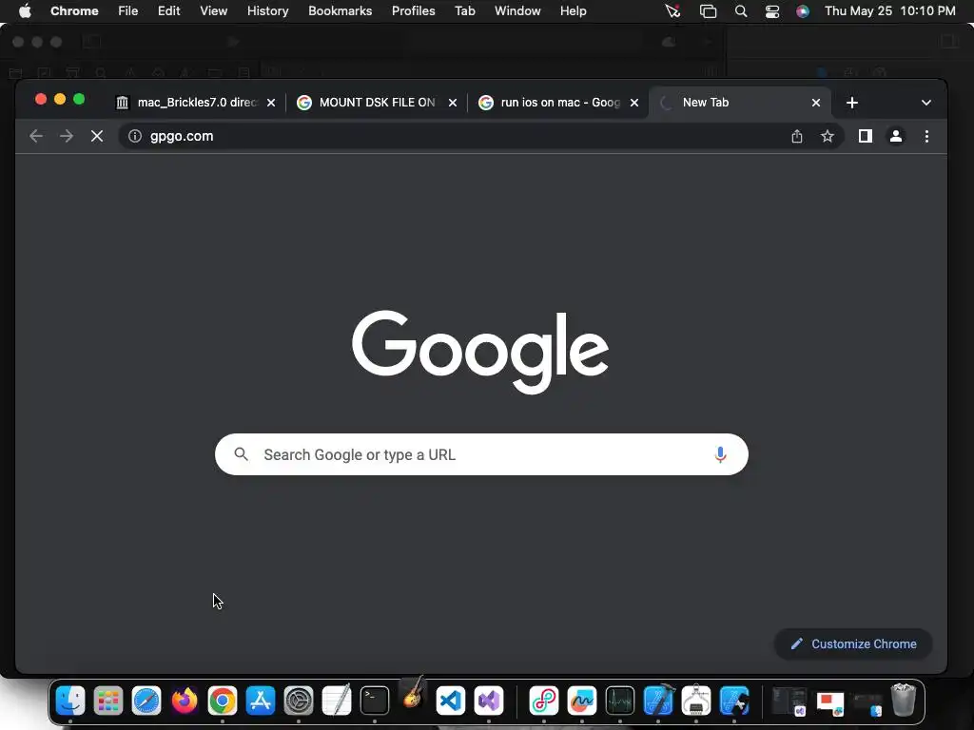Open Chrome three-dot menu
This screenshot has width=974, height=730.
(926, 136)
